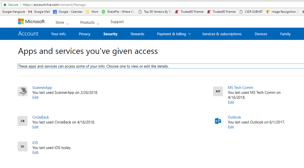This screenshot has width=304, height=168.
Task: Open the Rewards tab
Action: point(138,34)
